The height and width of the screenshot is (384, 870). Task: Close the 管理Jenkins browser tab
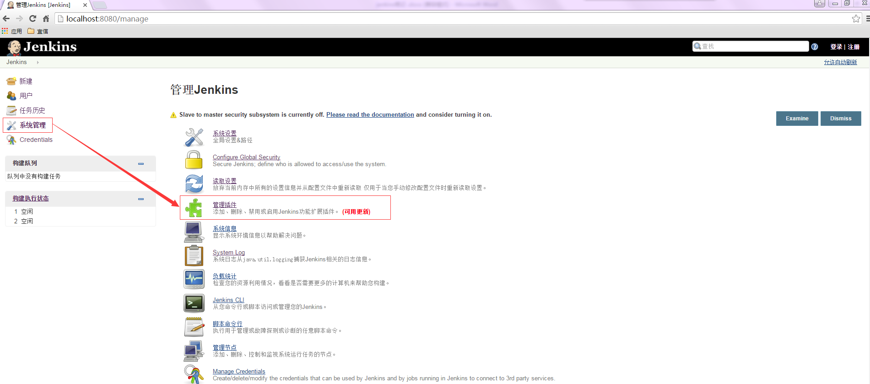pyautogui.click(x=85, y=5)
